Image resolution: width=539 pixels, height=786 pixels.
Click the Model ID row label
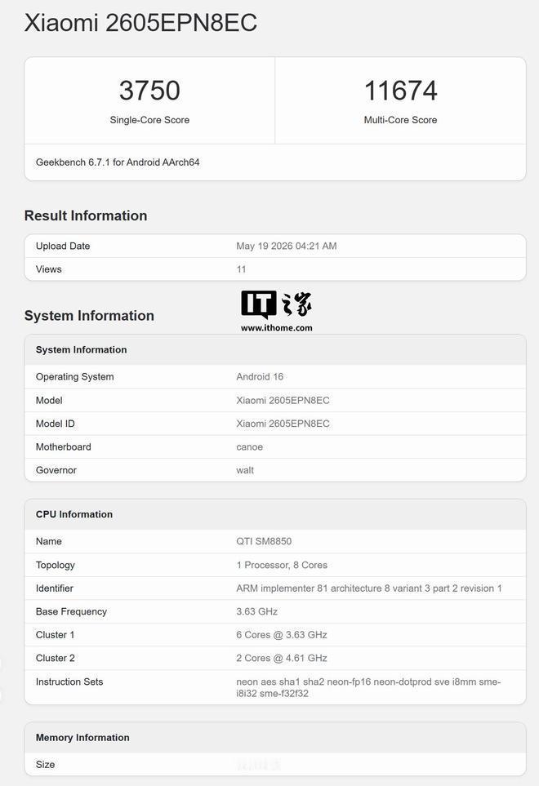click(56, 424)
